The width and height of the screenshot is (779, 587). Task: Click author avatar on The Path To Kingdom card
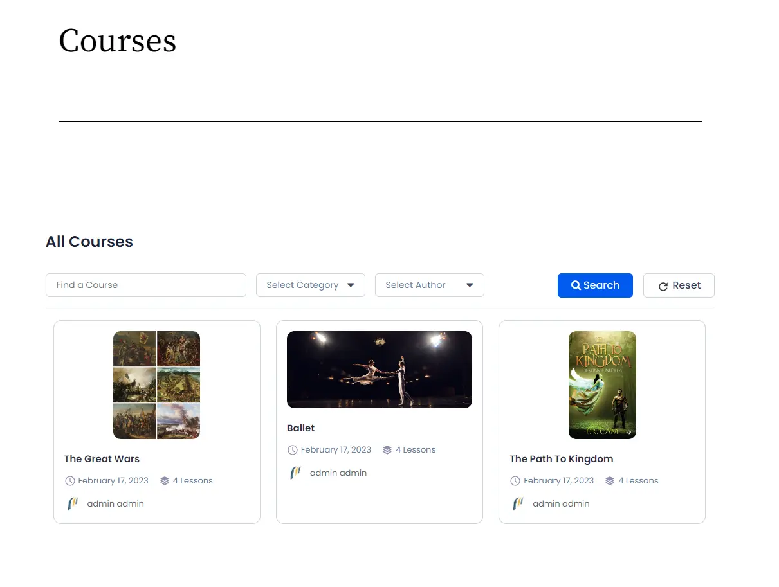point(518,503)
